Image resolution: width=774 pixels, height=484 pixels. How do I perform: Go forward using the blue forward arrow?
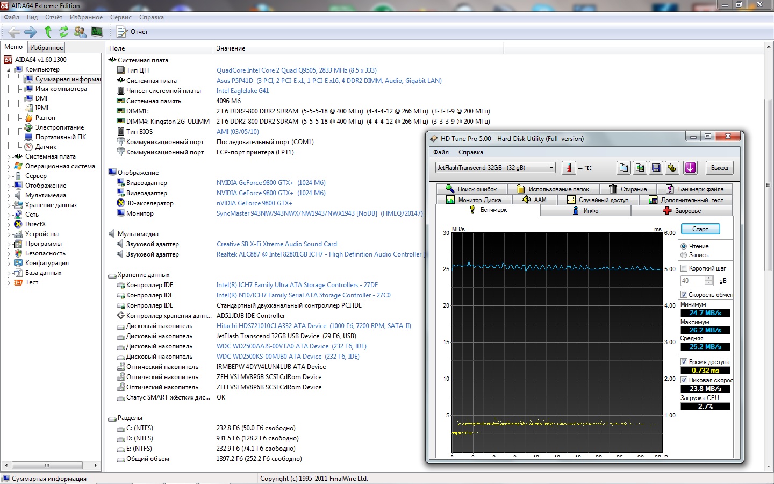coord(31,32)
